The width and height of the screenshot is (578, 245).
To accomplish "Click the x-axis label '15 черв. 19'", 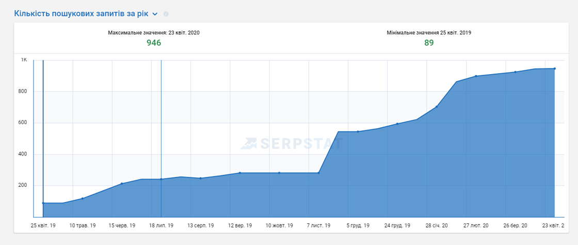I will click(x=122, y=225).
